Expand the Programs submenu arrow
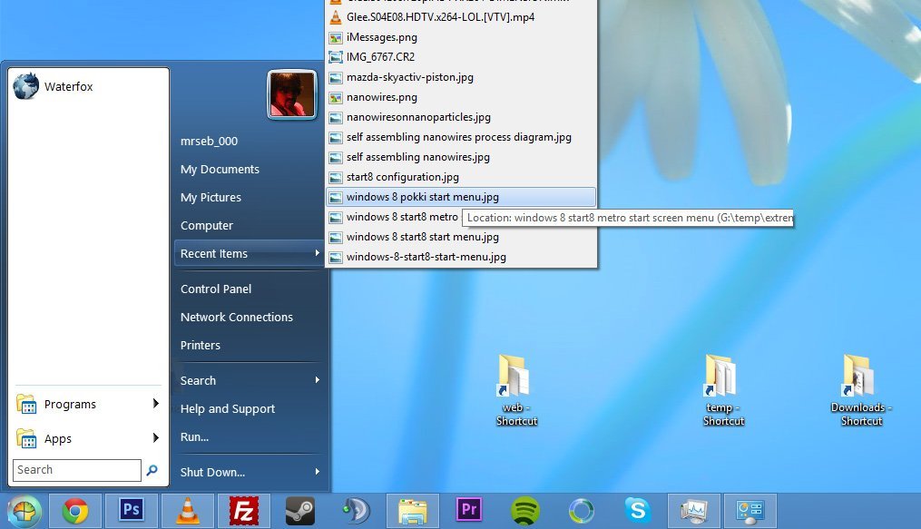Screen dimensions: 921x529 [x=156, y=404]
